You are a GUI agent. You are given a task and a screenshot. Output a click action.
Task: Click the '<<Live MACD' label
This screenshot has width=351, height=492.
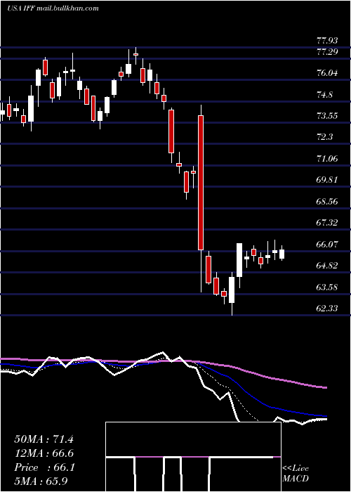click(x=296, y=474)
